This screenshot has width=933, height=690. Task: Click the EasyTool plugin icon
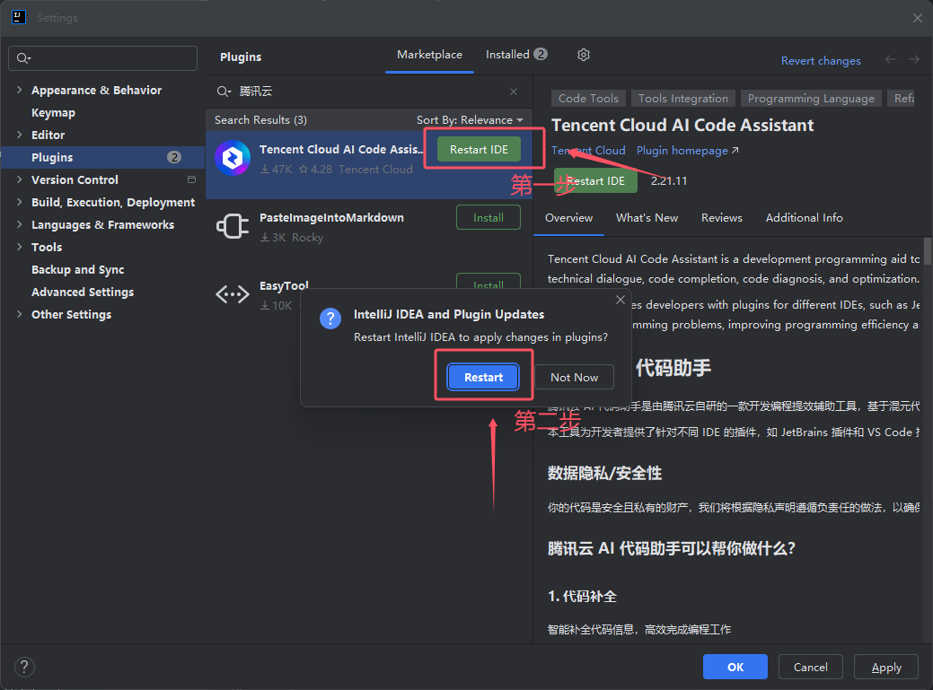point(232,294)
